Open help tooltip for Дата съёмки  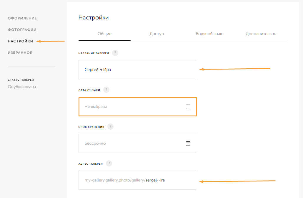[x=106, y=90]
